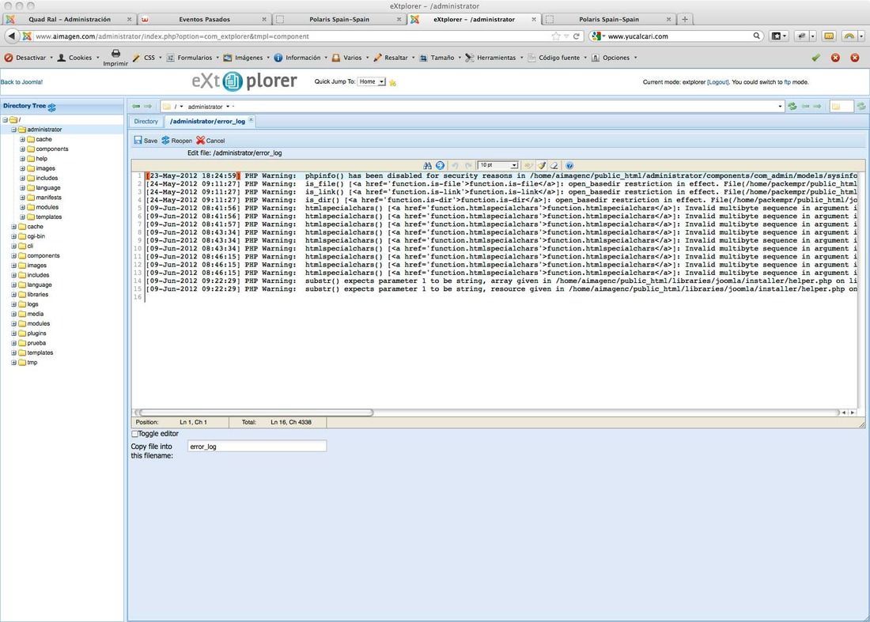Open editor help question mark icon

click(569, 165)
